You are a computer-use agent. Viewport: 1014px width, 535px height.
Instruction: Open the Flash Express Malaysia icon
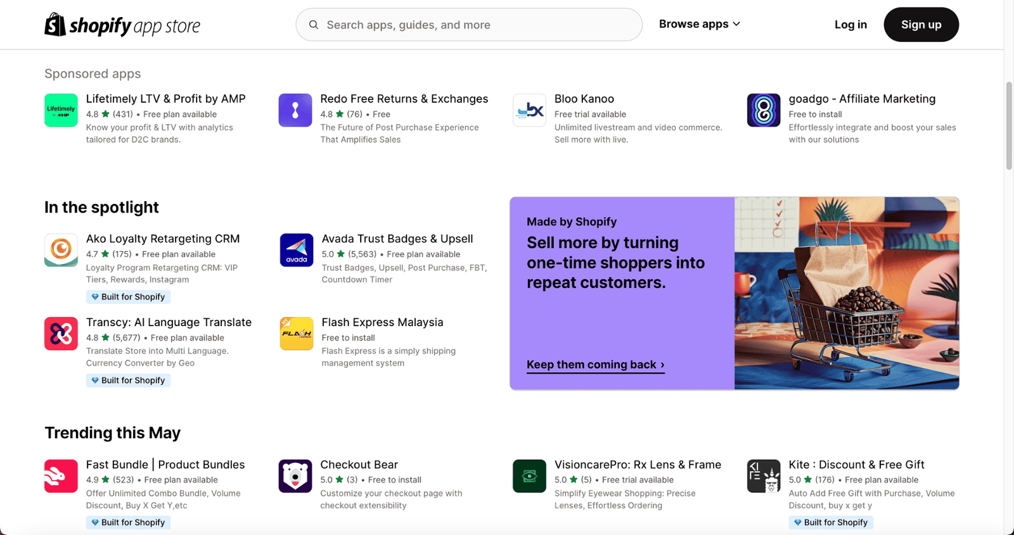(297, 334)
